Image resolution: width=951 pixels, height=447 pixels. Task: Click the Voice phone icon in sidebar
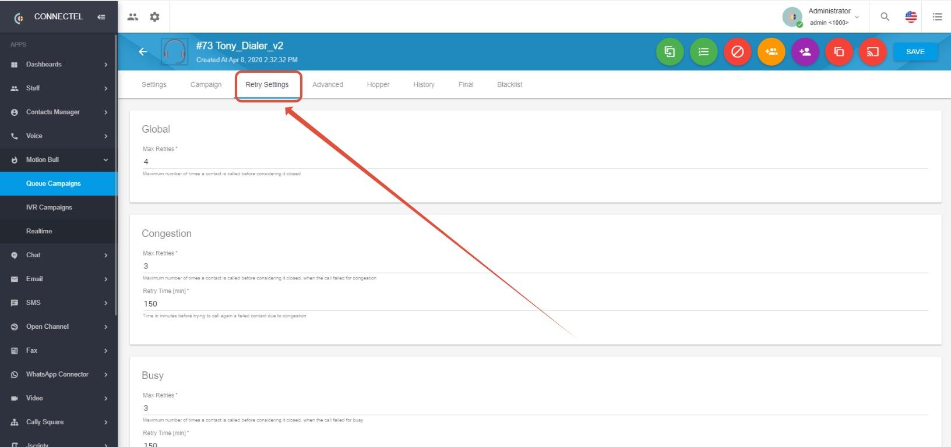tap(15, 136)
